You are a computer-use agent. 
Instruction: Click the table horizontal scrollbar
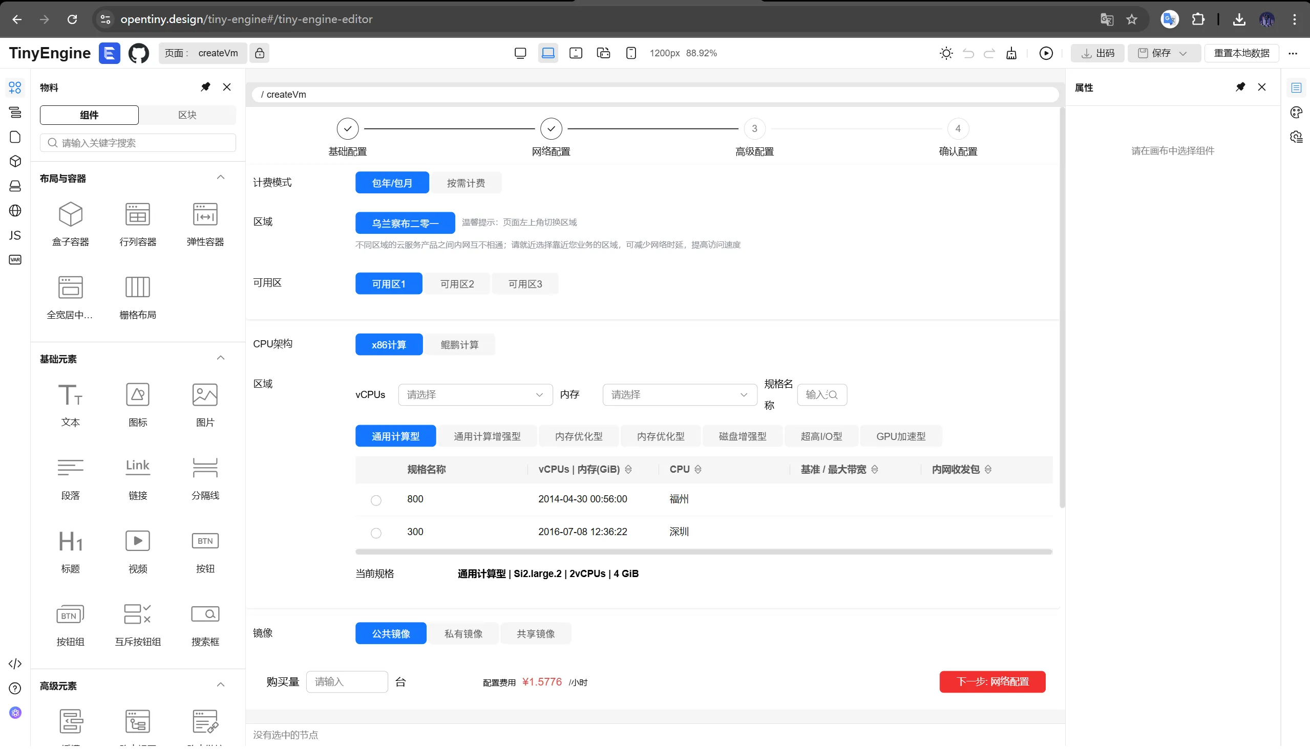pos(703,552)
